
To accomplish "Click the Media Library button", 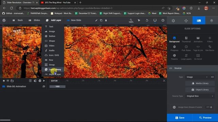I will (x=200, y=83).
